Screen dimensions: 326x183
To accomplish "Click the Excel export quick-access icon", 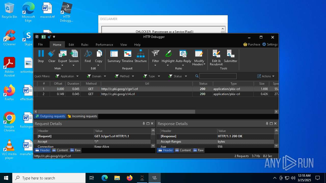I will click(x=44, y=37).
